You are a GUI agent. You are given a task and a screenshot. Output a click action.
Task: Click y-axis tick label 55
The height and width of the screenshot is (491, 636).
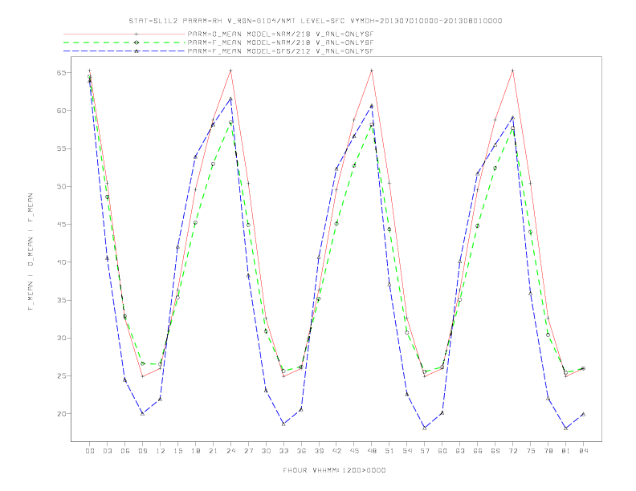[61, 148]
